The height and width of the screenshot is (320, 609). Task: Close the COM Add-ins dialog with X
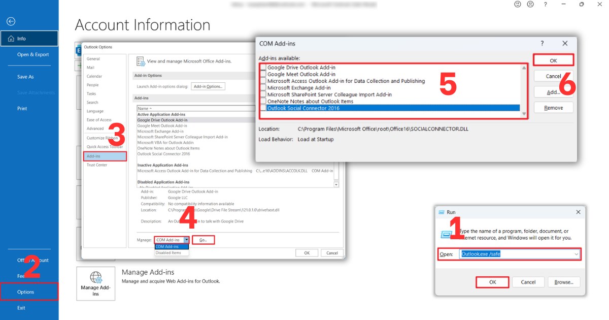tap(565, 44)
